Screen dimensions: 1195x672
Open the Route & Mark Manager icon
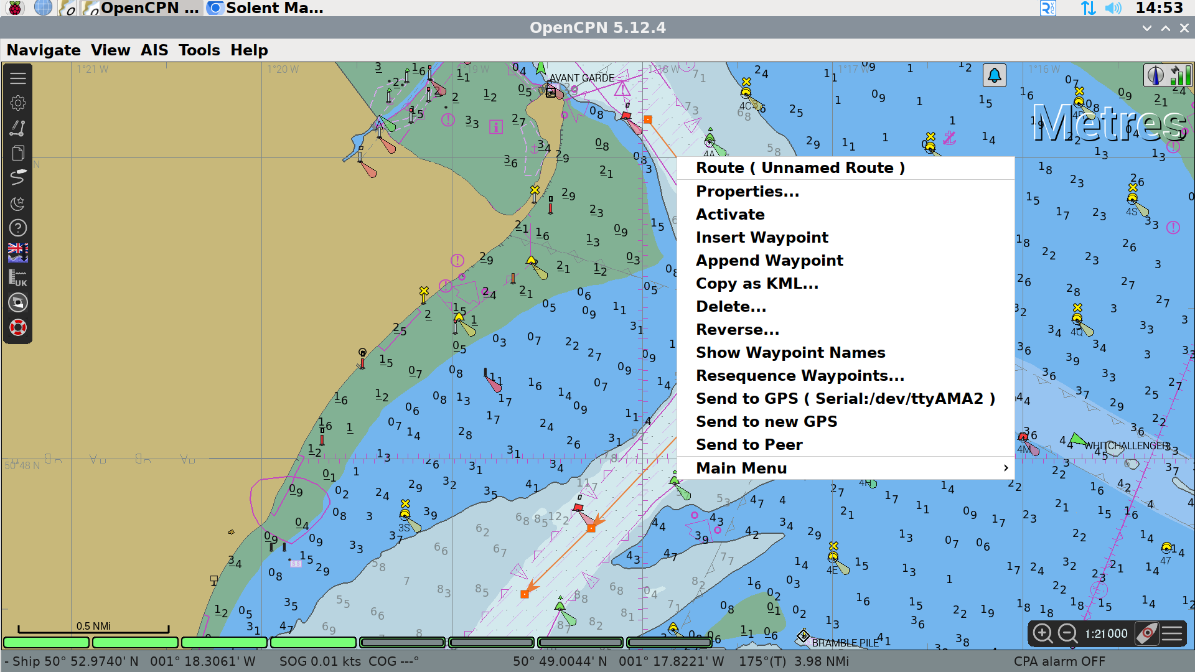18,153
